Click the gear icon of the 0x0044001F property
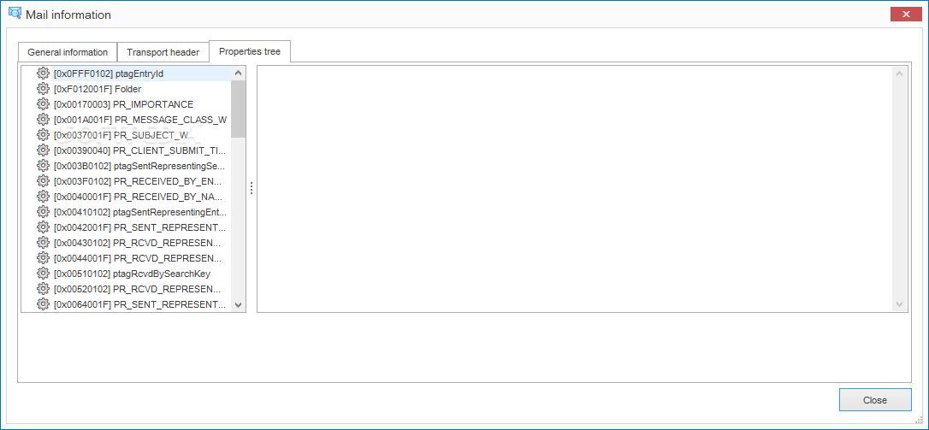Image resolution: width=929 pixels, height=430 pixels. 43,258
